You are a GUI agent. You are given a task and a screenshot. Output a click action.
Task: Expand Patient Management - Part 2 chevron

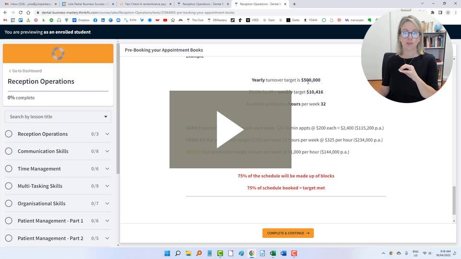tap(107, 238)
